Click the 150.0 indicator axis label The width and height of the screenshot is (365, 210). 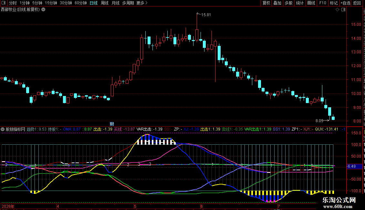tap(356, 133)
